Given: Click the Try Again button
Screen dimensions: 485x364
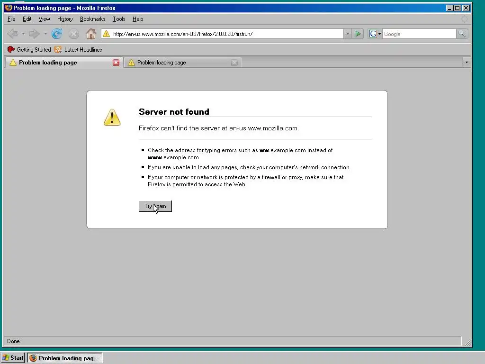Looking at the screenshot, I should pos(155,206).
